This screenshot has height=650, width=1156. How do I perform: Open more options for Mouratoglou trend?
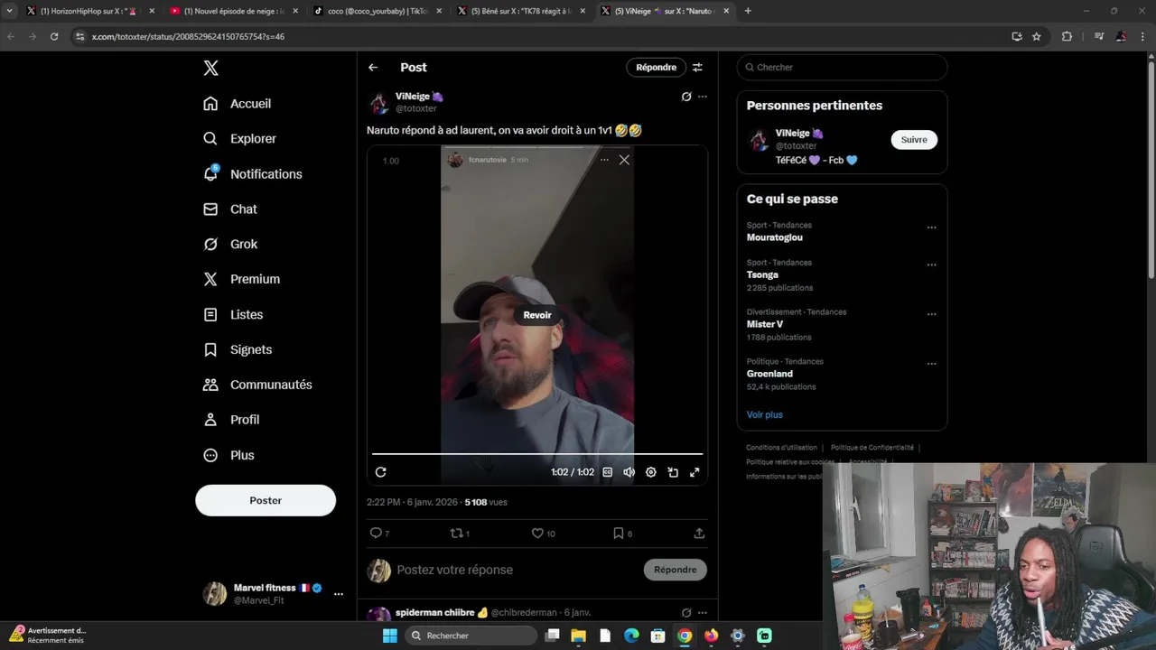click(x=931, y=227)
